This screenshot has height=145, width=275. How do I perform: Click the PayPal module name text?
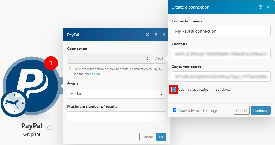[32, 126]
